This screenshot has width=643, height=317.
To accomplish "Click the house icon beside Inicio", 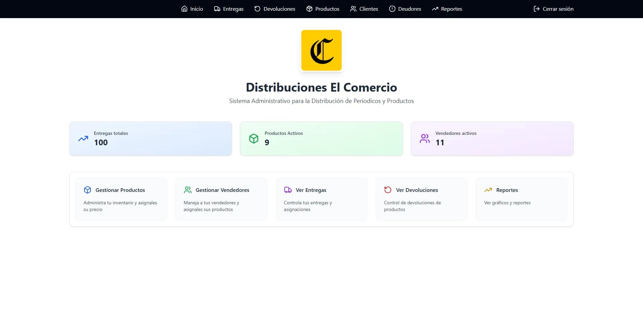I will click(184, 9).
